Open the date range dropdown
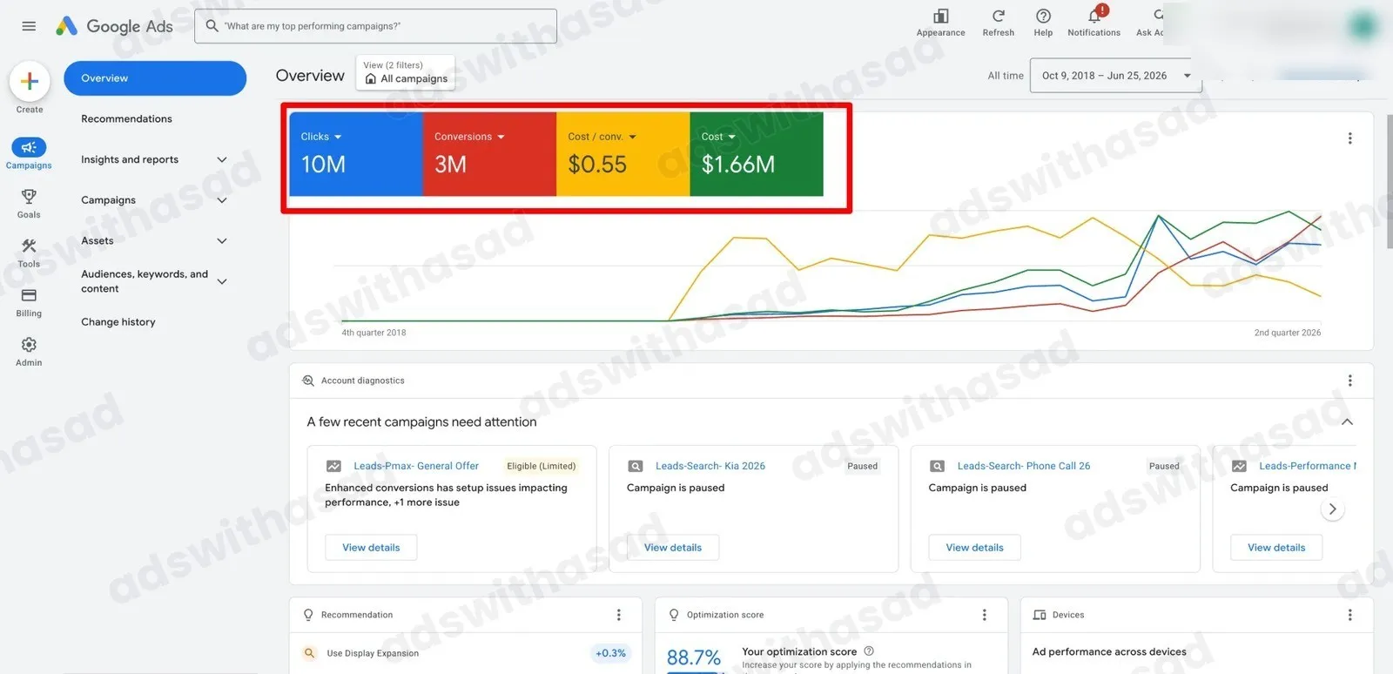The image size is (1393, 674). tap(1115, 76)
